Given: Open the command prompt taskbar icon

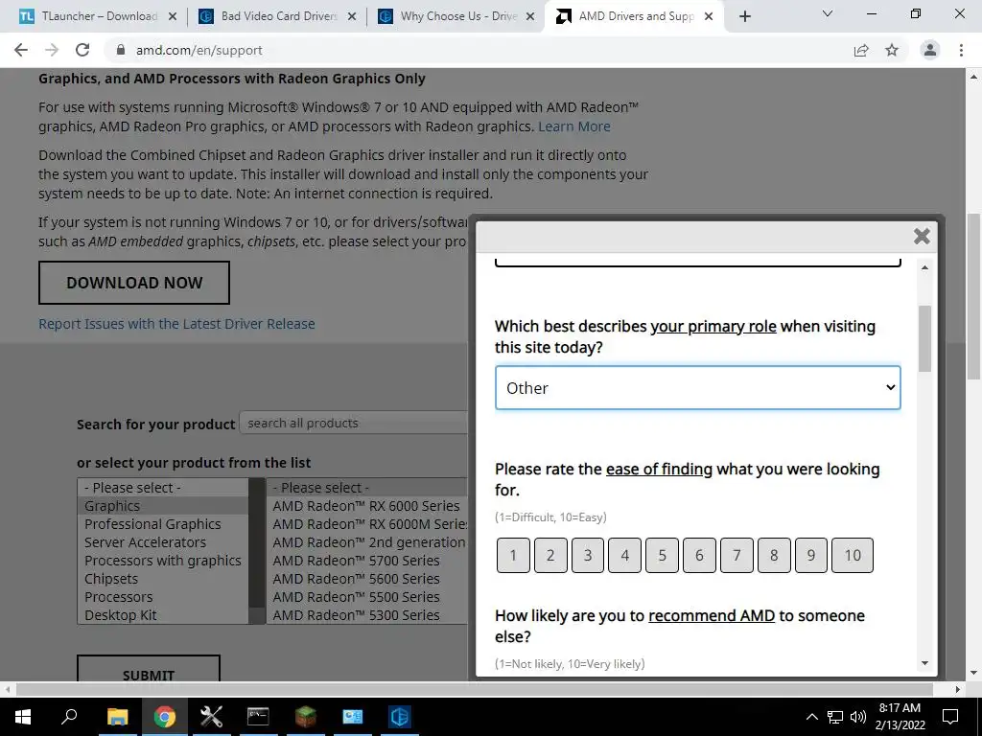Looking at the screenshot, I should [258, 717].
